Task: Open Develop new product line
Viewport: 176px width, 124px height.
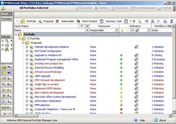Action: tap(49, 63)
